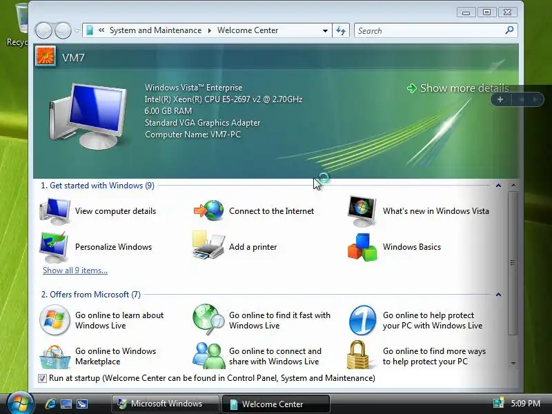Select the find it fast Windows Live icon
This screenshot has height=414, width=552.
[208, 319]
